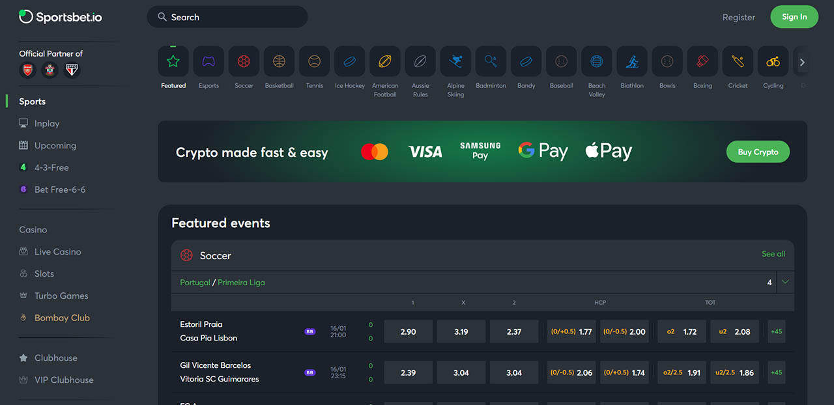Select the Alpine Skiing icon

[455, 62]
